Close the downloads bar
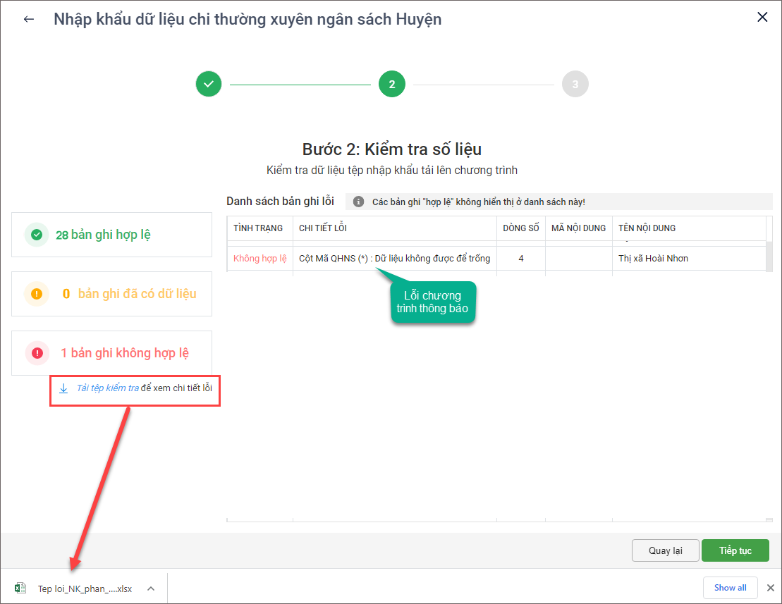782x604 pixels. 771,588
